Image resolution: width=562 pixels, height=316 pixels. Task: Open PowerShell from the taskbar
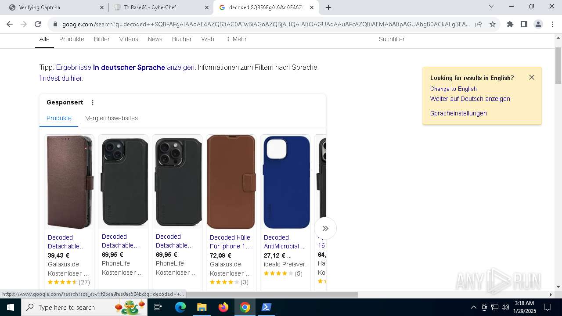pyautogui.click(x=266, y=307)
